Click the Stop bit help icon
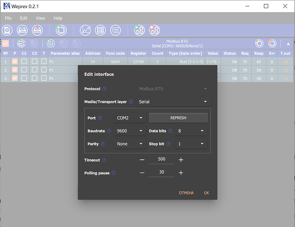 [169, 144]
